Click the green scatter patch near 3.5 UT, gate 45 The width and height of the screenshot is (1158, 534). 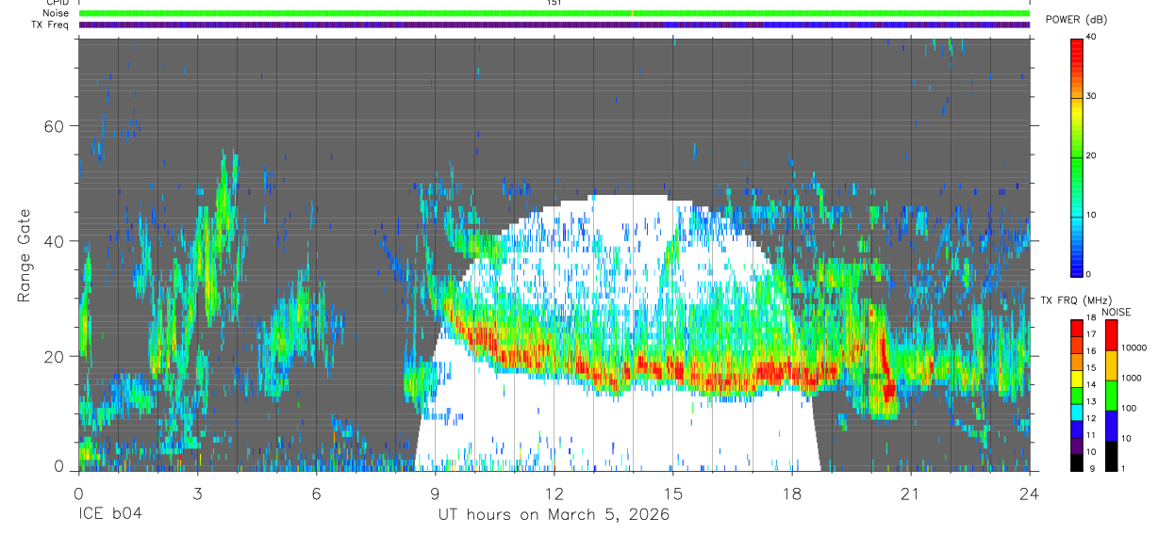[x=223, y=207]
